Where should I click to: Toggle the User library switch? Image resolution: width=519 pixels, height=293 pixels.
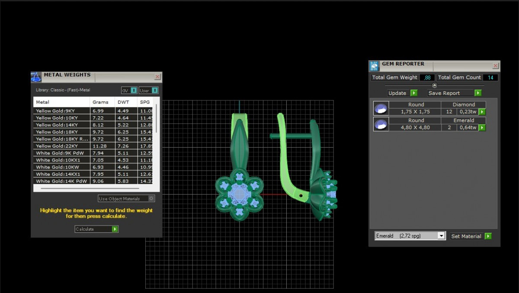pos(154,90)
